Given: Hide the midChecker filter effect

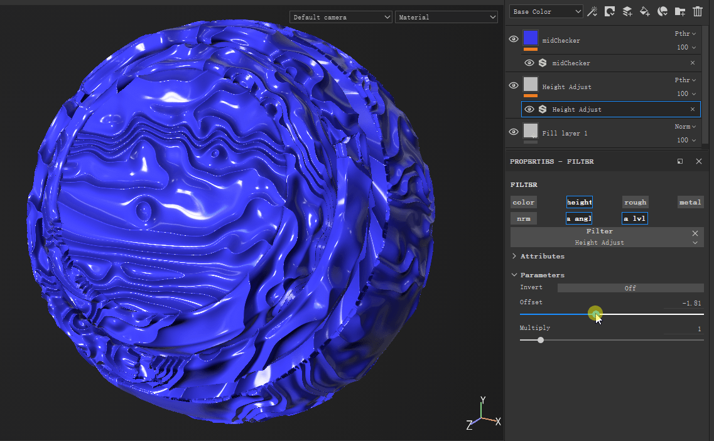Looking at the screenshot, I should pyautogui.click(x=529, y=63).
